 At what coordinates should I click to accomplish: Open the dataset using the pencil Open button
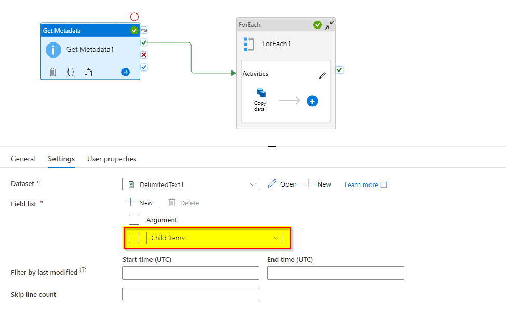(x=282, y=184)
